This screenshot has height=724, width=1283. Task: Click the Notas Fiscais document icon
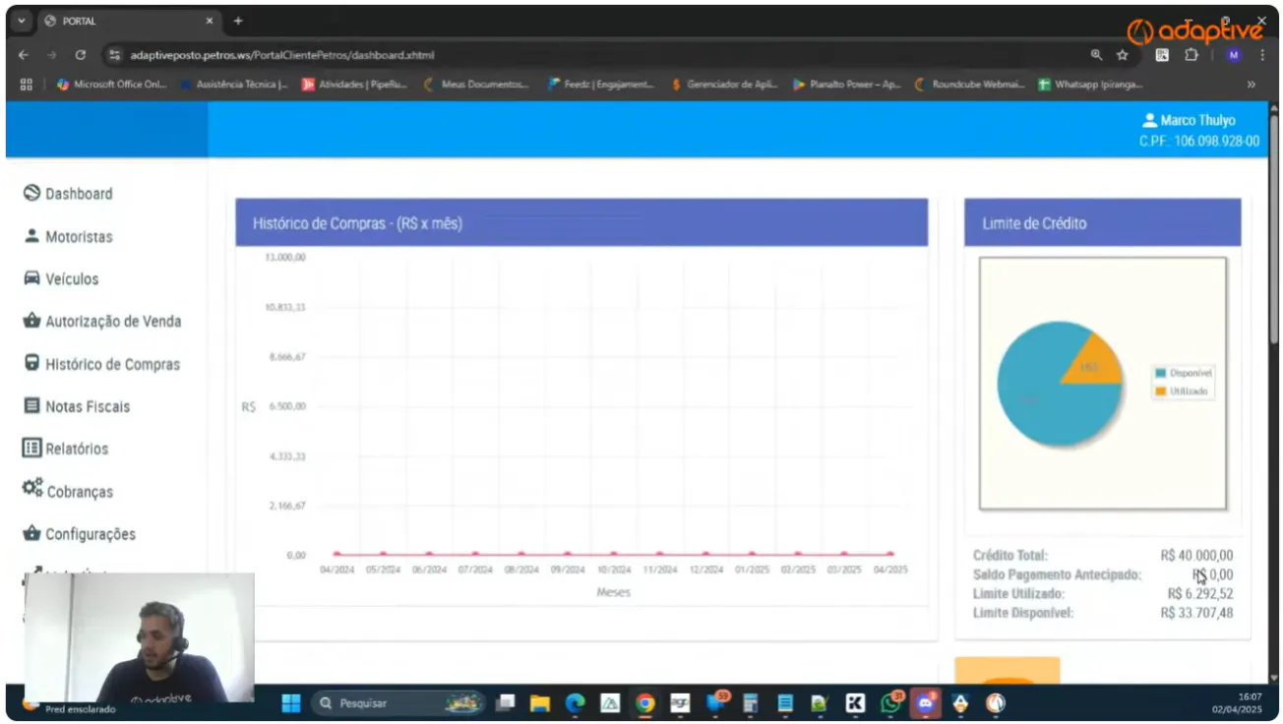pos(31,405)
